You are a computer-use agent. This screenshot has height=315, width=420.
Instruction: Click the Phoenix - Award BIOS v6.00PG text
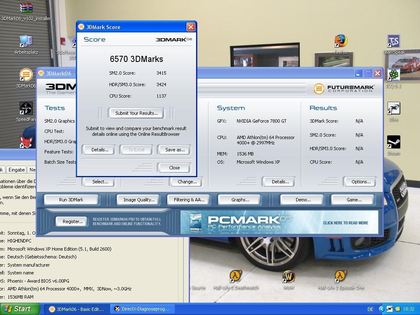click(x=38, y=281)
